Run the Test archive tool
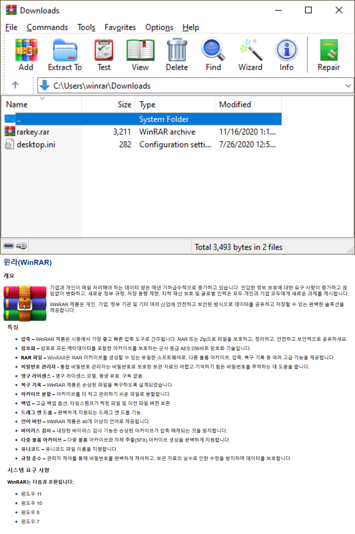355x534 pixels. point(104,55)
